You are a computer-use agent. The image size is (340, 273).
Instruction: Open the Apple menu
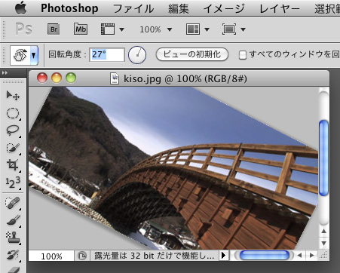click(x=20, y=8)
